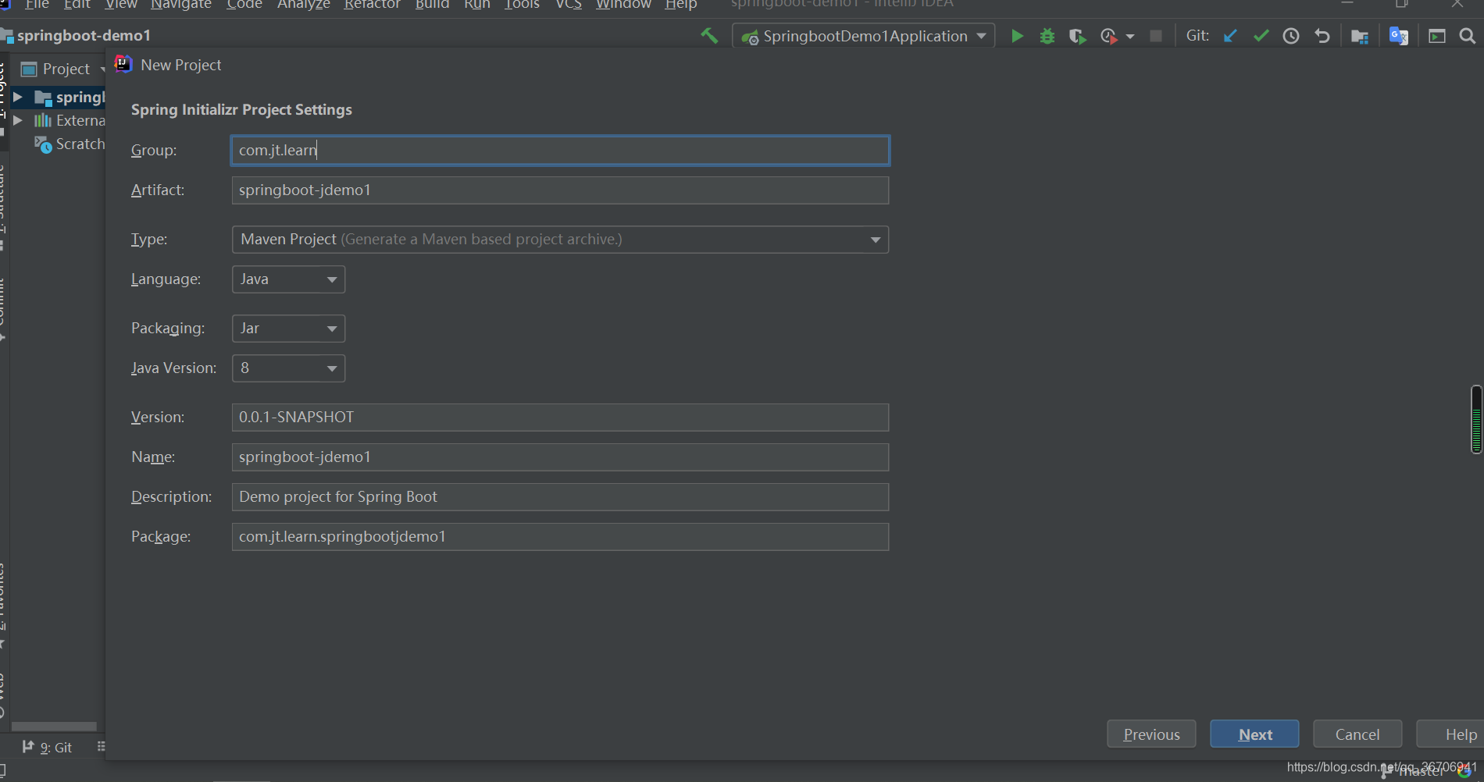
Task: Click Run with Coverage shield icon
Action: (1078, 36)
